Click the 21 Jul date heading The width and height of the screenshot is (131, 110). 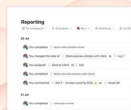tap(25, 95)
